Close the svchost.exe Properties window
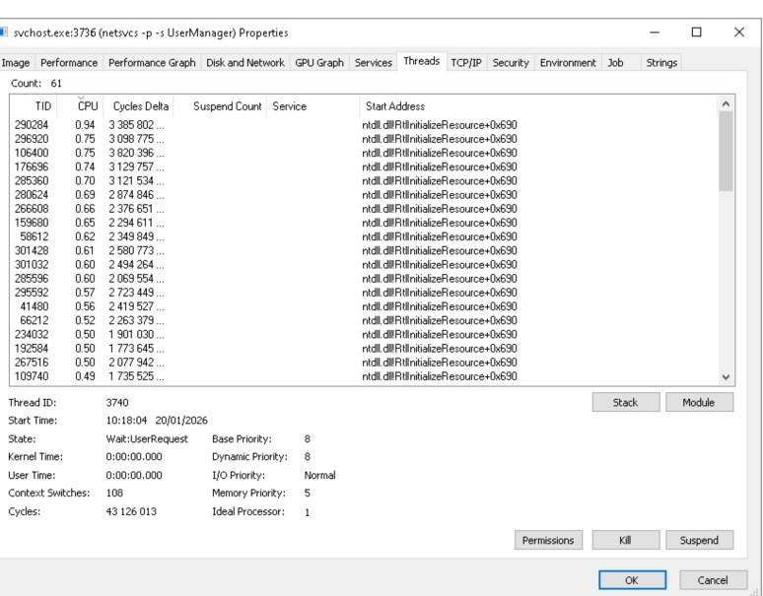Viewport: 763px width, 596px height. 738,33
